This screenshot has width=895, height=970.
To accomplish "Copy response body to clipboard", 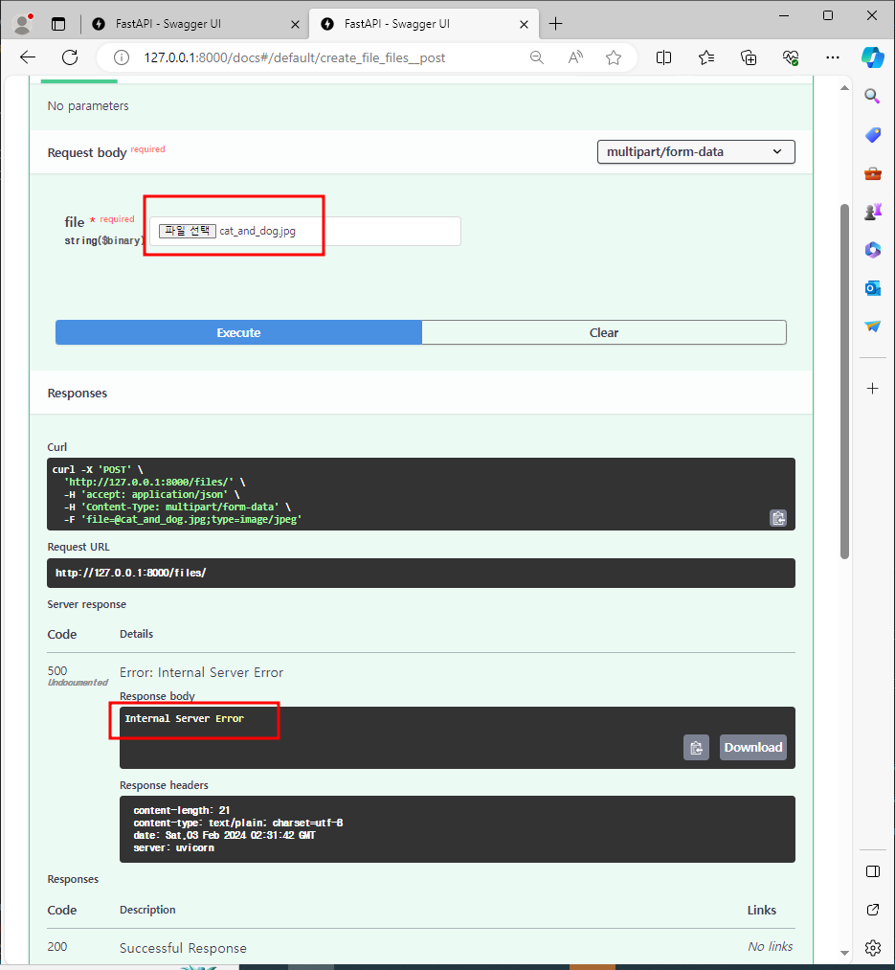I will [696, 747].
